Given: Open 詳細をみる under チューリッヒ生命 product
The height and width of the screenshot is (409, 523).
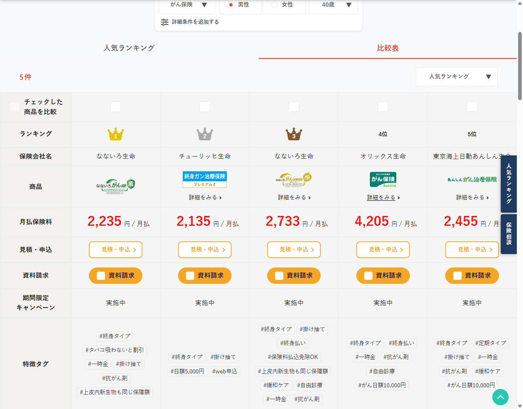Looking at the screenshot, I should (205, 198).
